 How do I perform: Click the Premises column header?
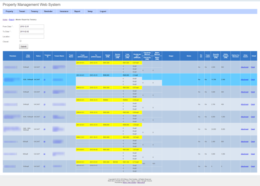[12, 56]
